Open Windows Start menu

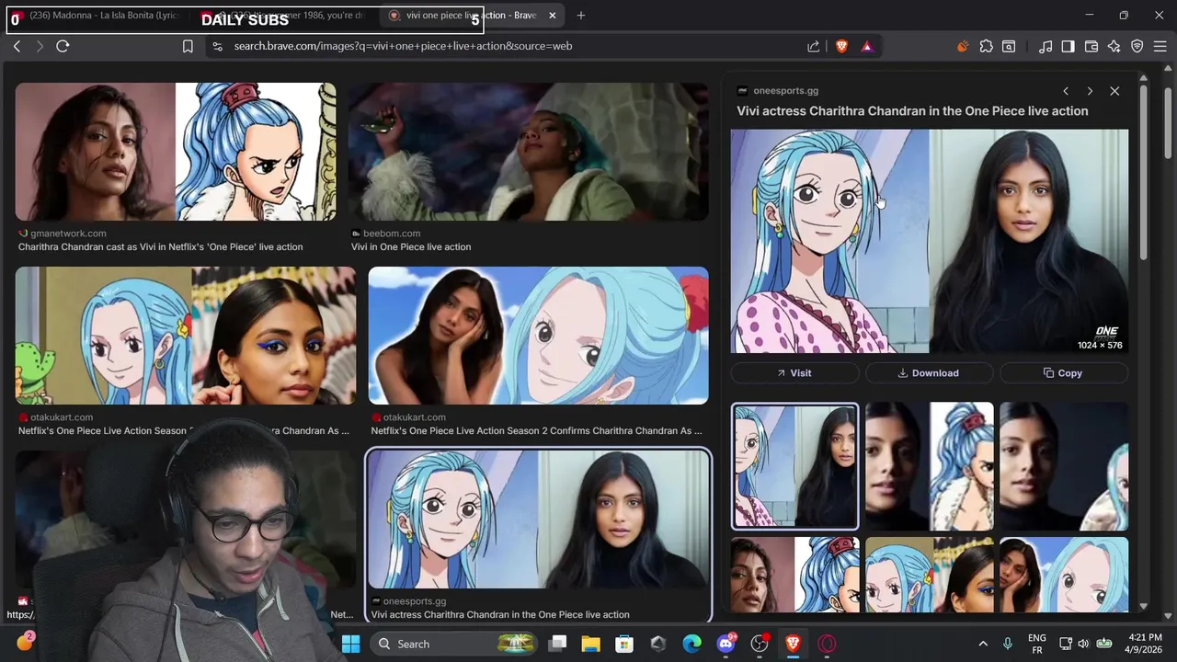click(x=350, y=644)
